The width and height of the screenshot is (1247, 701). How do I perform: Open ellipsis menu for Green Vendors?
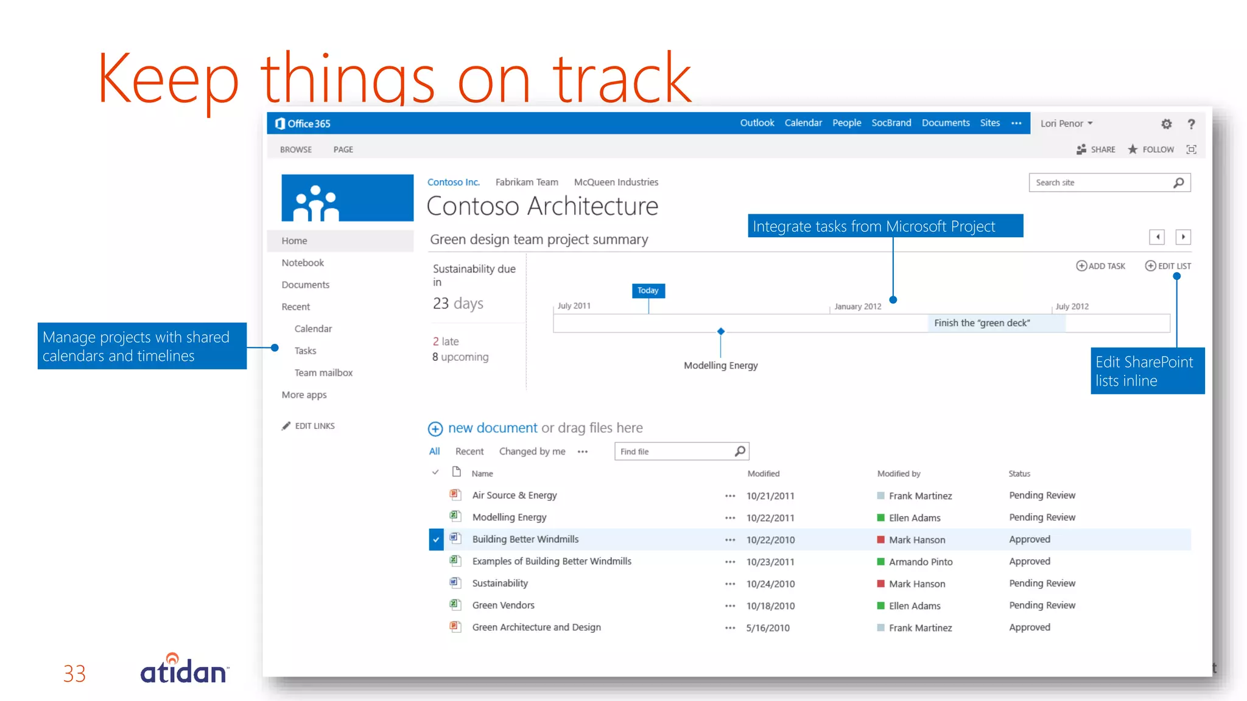(730, 606)
